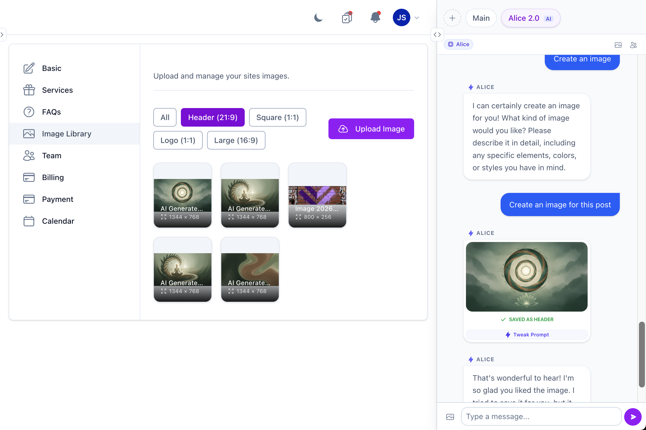
Task: Focus the Type a message field
Action: (541, 417)
